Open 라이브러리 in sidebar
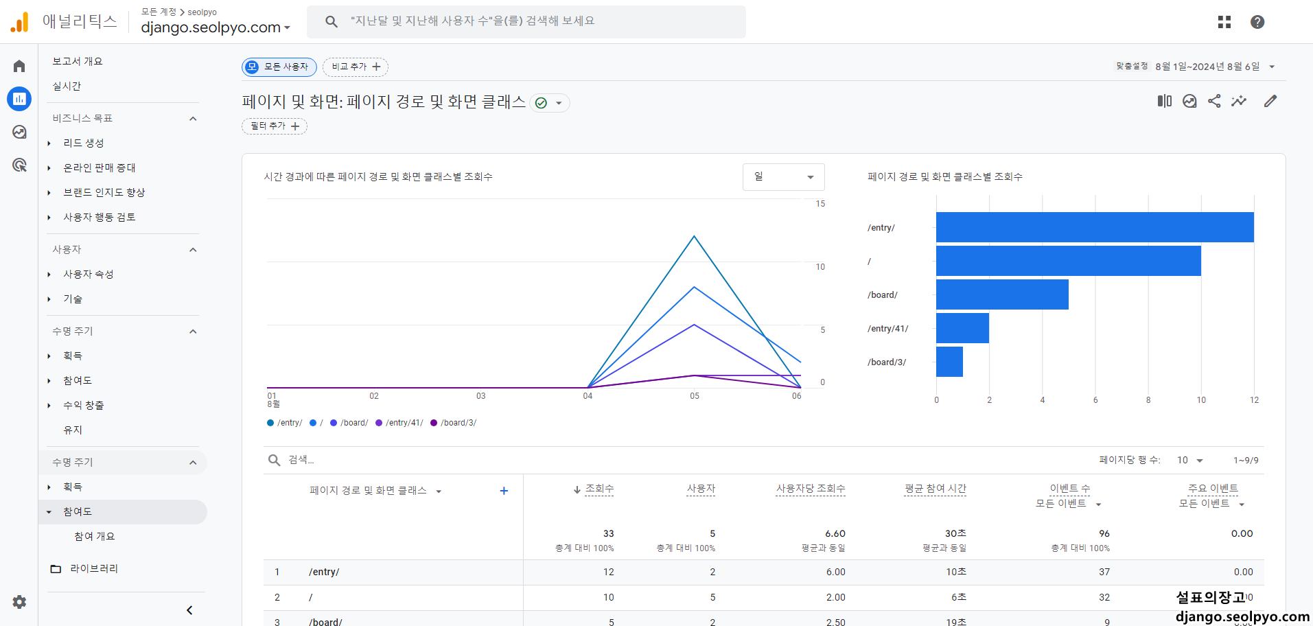The height and width of the screenshot is (626, 1313). [94, 568]
